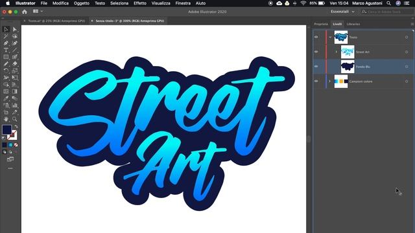Screen dimensions: 415x233
Task: Reset to default fill and stroke
Action: pyautogui.click(x=3, y=138)
